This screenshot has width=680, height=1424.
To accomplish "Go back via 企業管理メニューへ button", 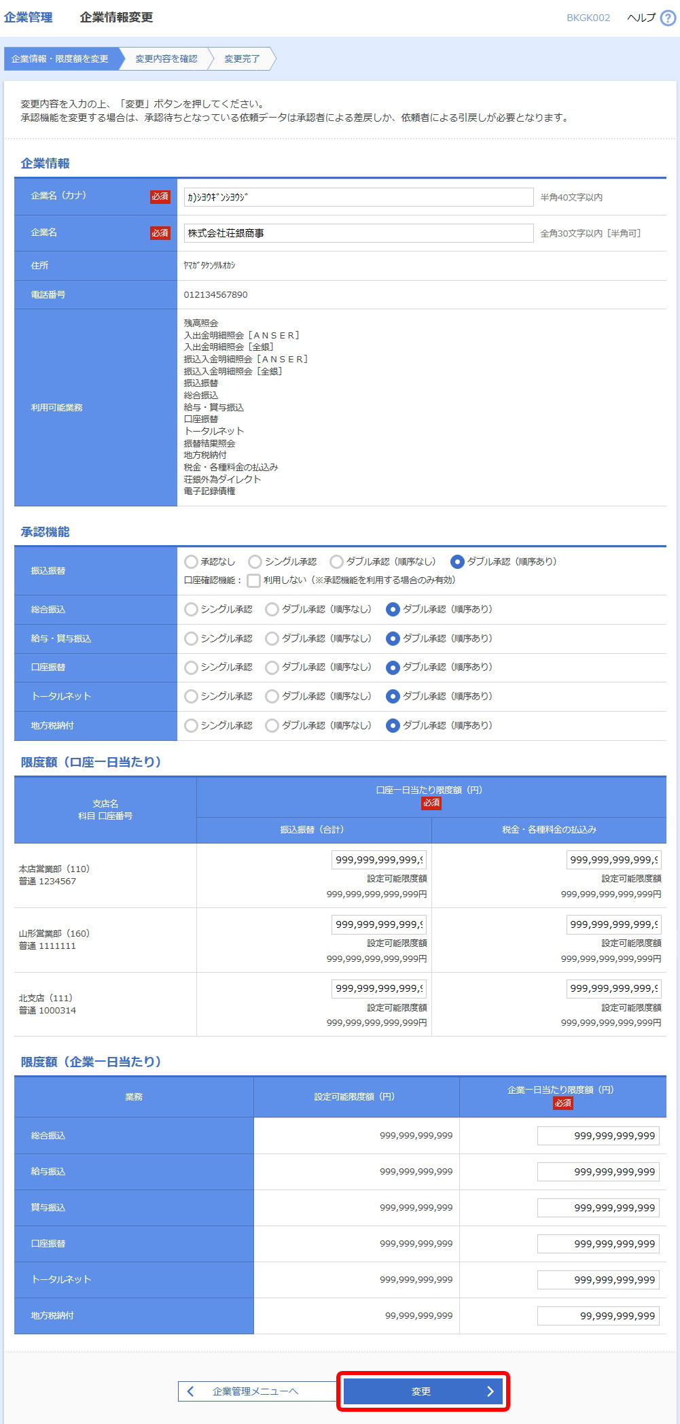I will [x=255, y=1391].
